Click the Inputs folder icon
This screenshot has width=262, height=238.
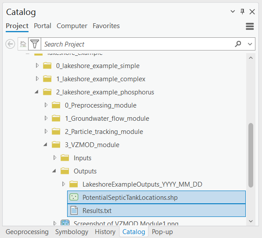pos(65,158)
